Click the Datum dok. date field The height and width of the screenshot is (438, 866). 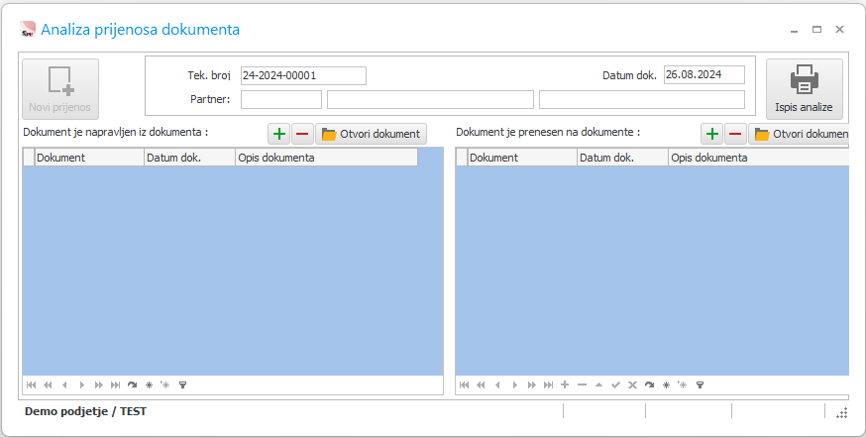(704, 75)
